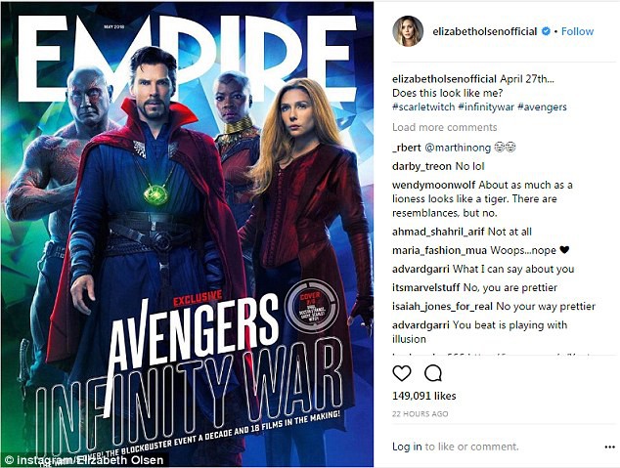This screenshot has width=620, height=468.
Task: Open the @marthinong mention
Action: click(x=458, y=148)
